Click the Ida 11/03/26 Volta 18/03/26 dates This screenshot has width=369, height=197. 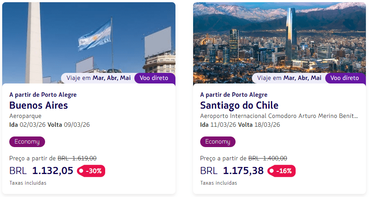click(240, 125)
